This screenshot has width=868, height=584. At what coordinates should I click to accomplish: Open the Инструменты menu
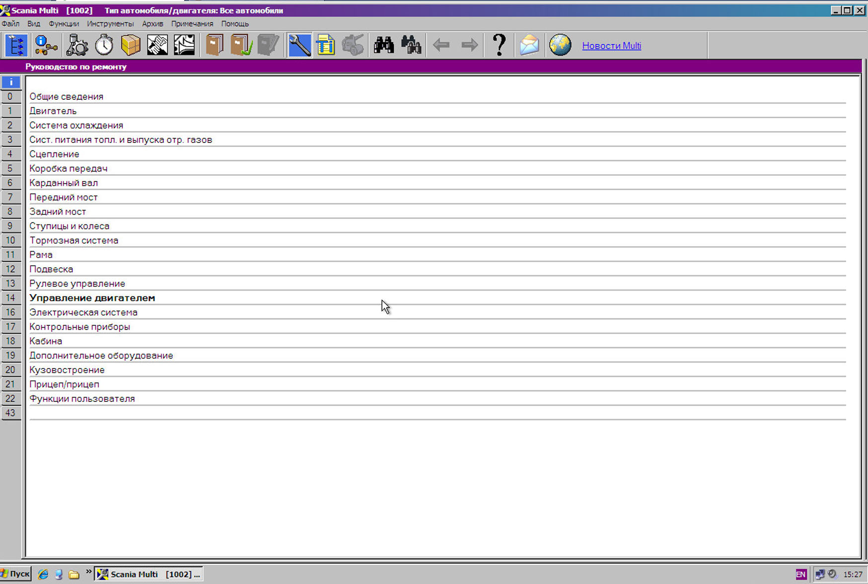click(x=110, y=24)
